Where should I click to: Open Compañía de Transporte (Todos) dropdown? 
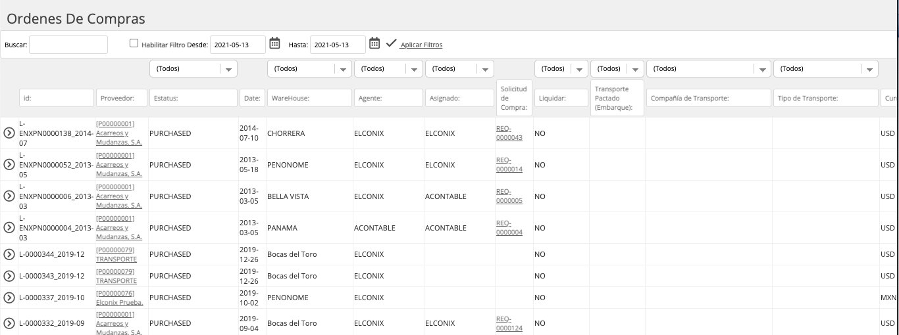(x=709, y=68)
